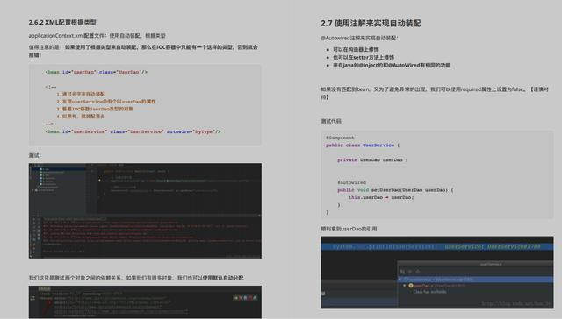Collapse the userDao node arrow in the debugger popup
This screenshot has height=319, width=562.
click(x=405, y=286)
